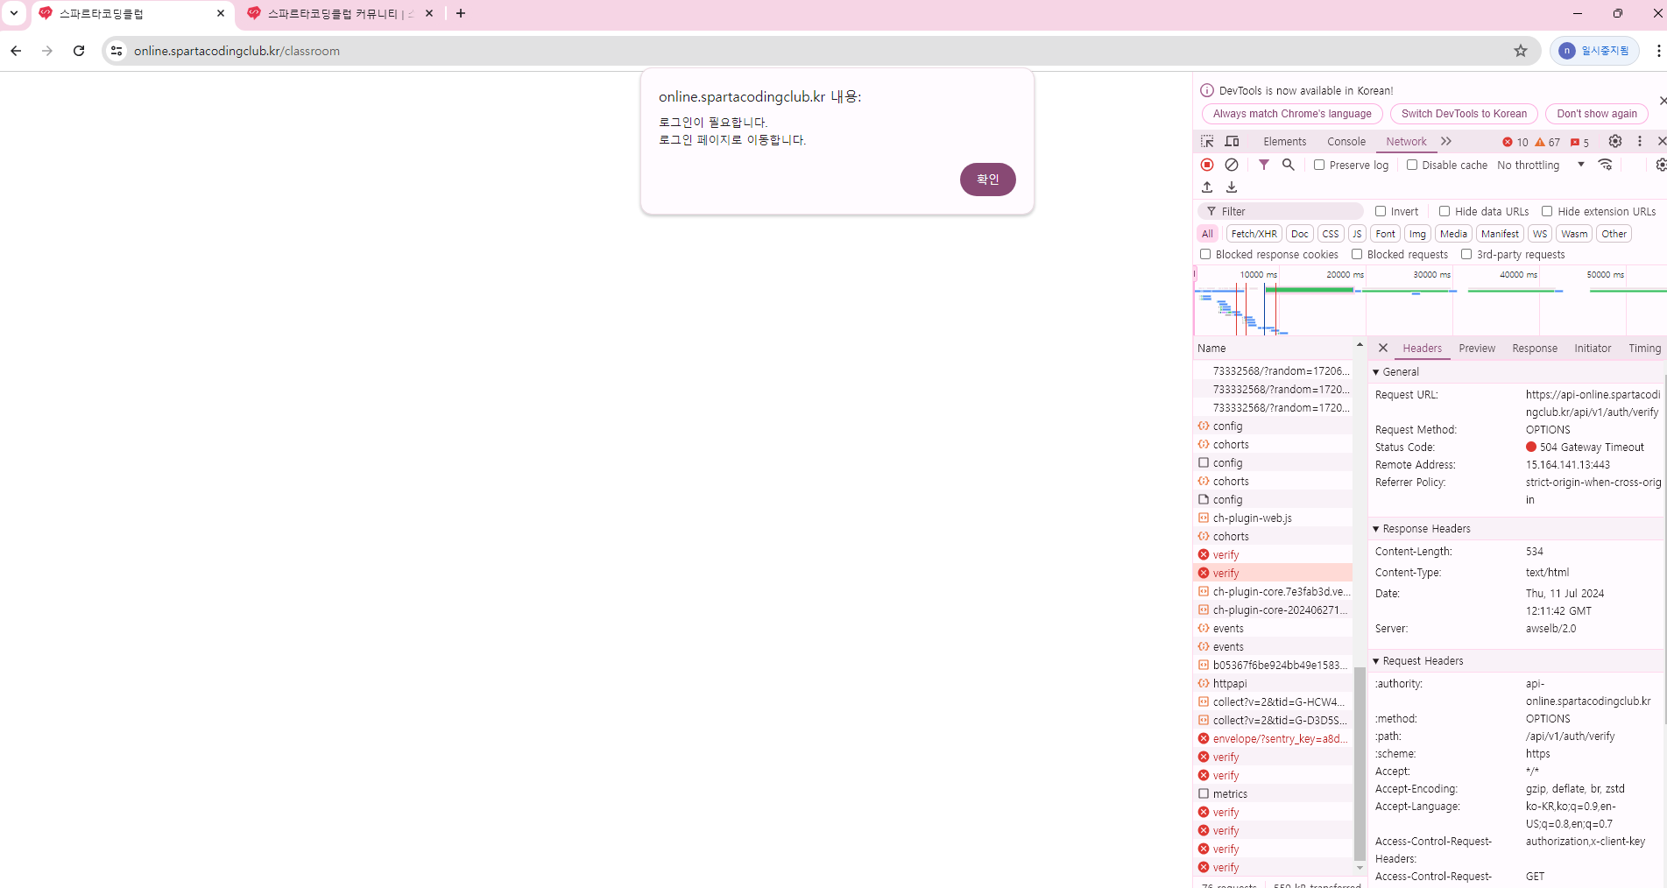Check Hide extension URLs
Image resolution: width=1667 pixels, height=888 pixels.
pos(1547,211)
